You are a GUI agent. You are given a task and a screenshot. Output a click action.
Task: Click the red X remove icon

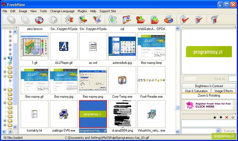click(227, 117)
